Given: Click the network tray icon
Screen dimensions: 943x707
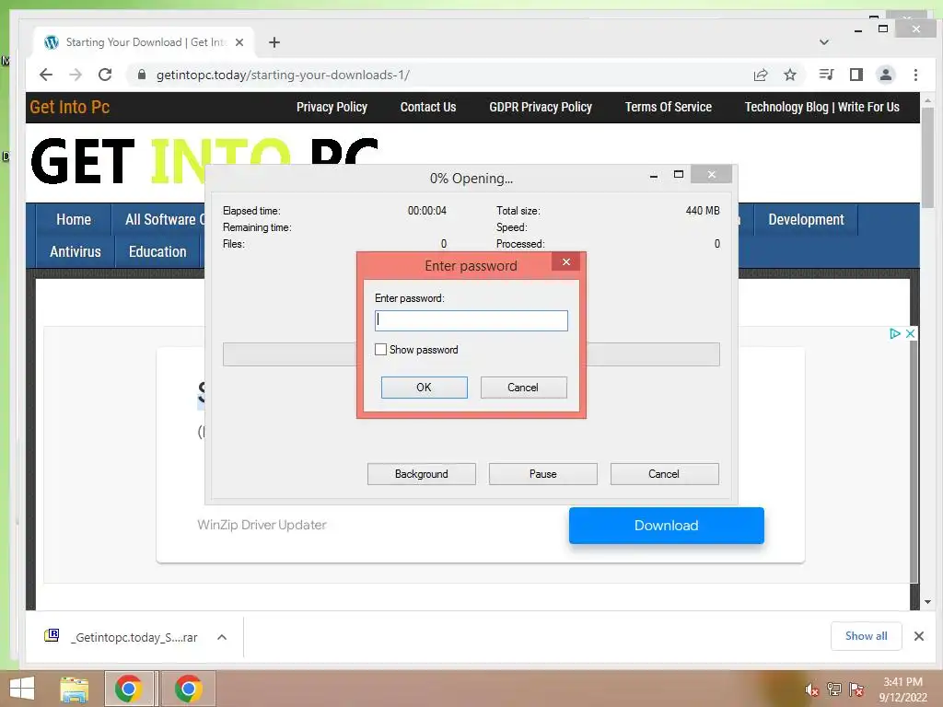Looking at the screenshot, I should point(834,689).
